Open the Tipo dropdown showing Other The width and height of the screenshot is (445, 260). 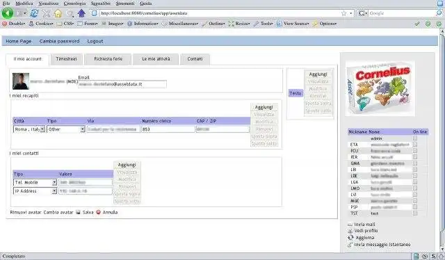(66, 129)
